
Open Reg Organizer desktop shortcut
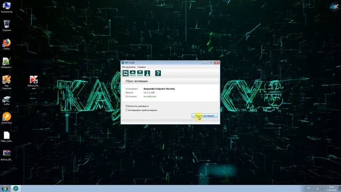pyautogui.click(x=6, y=82)
